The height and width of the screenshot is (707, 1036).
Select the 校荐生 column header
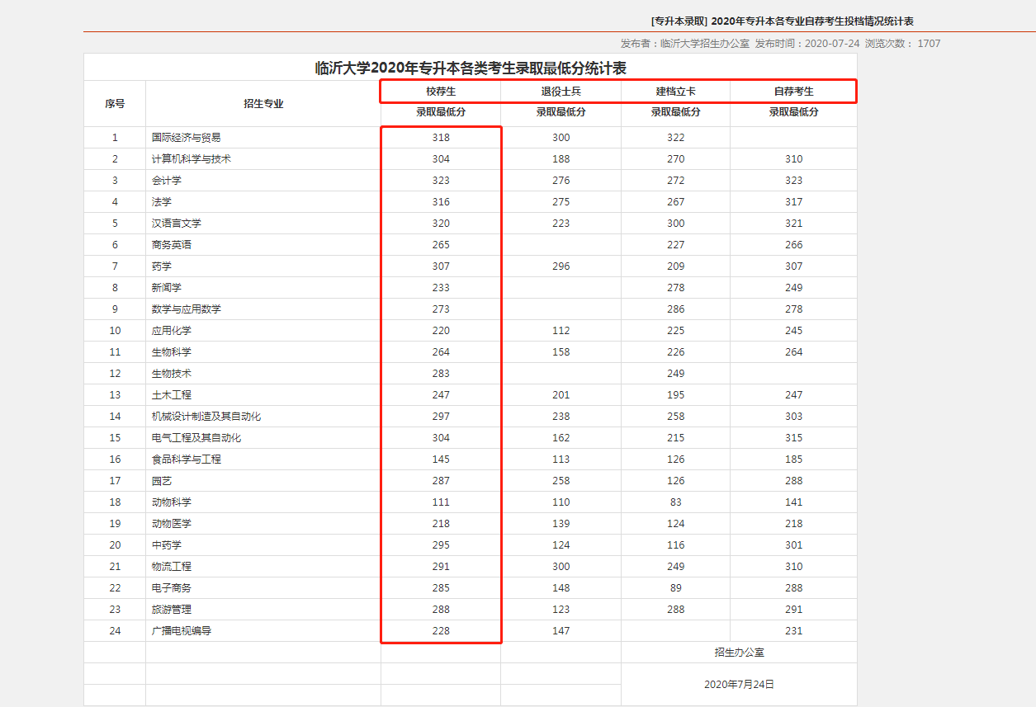(440, 91)
